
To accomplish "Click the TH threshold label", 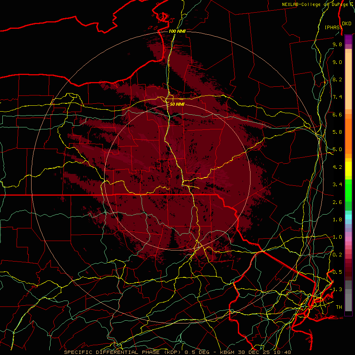I will coord(339,307).
